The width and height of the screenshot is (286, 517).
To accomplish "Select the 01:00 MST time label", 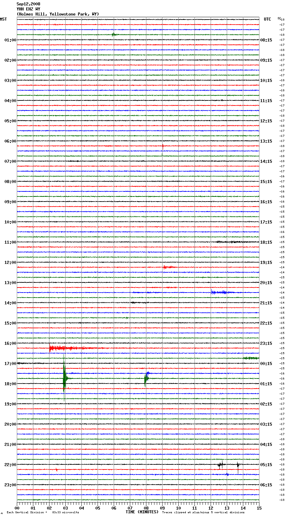I will click(10, 40).
